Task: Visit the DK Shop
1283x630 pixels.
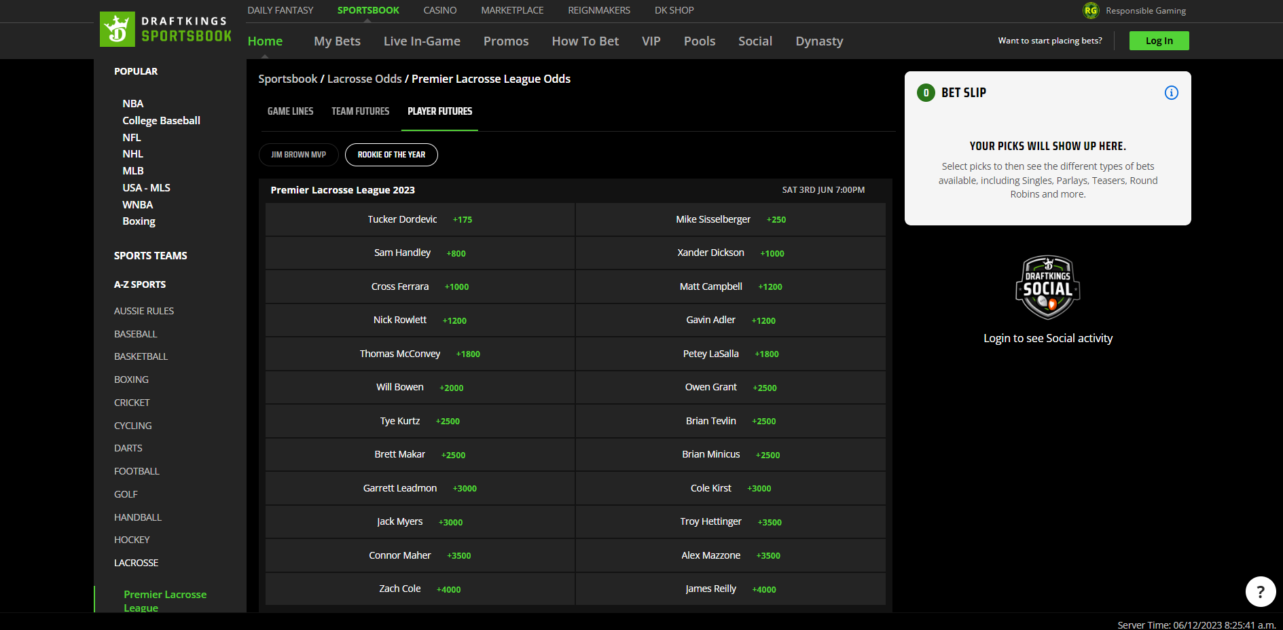Action: 674,10
